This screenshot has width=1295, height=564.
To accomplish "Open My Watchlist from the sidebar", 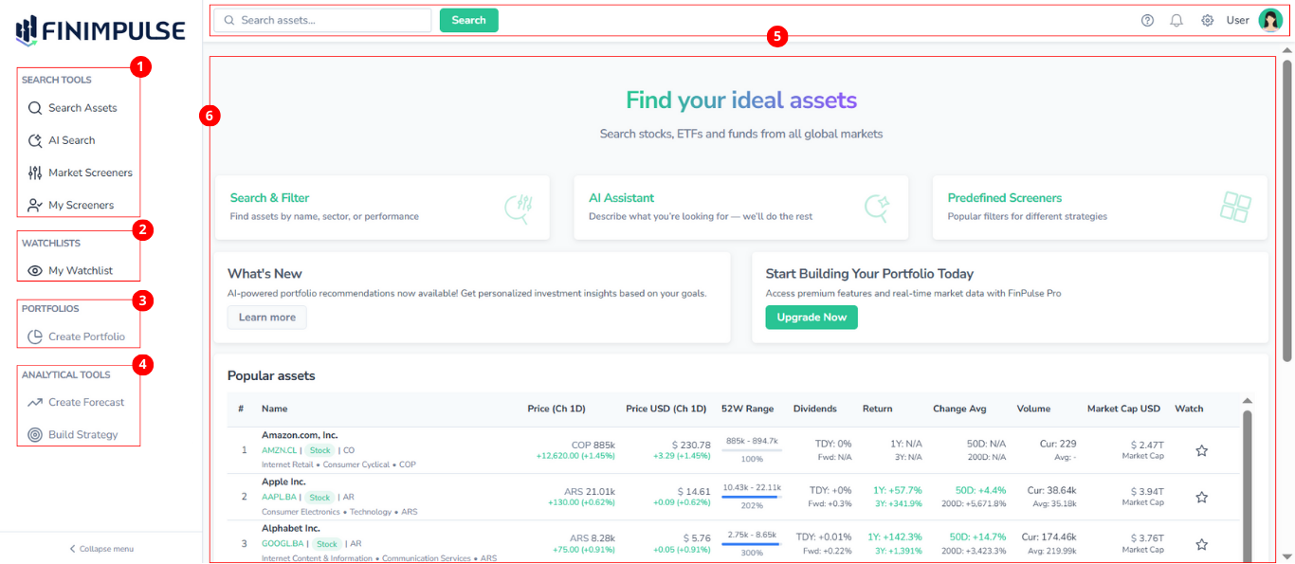I will pos(70,270).
